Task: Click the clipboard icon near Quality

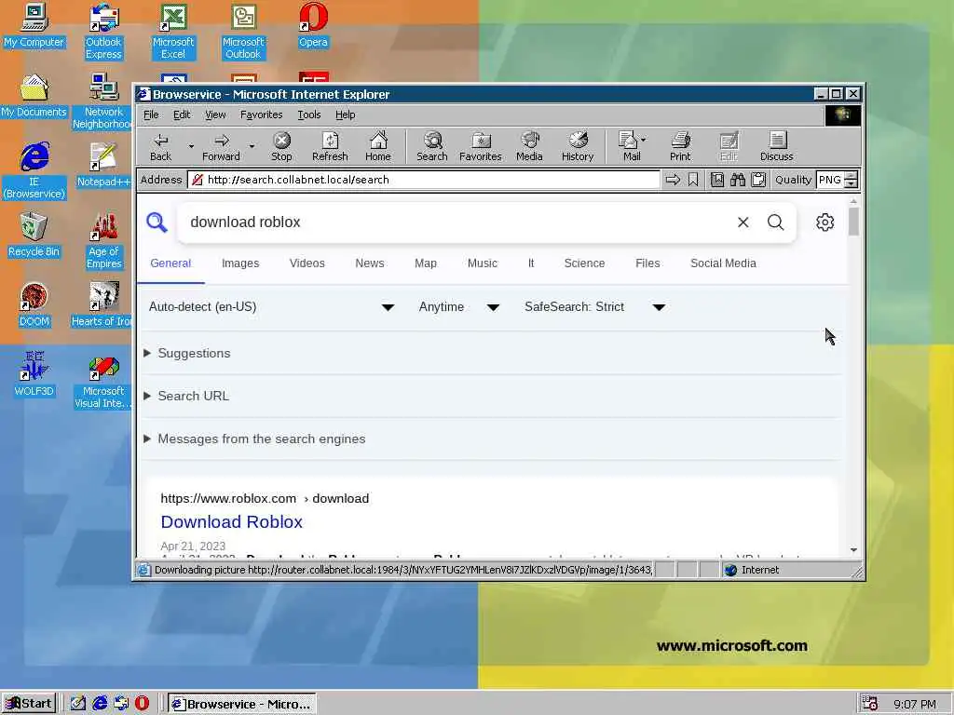Action: pyautogui.click(x=758, y=180)
